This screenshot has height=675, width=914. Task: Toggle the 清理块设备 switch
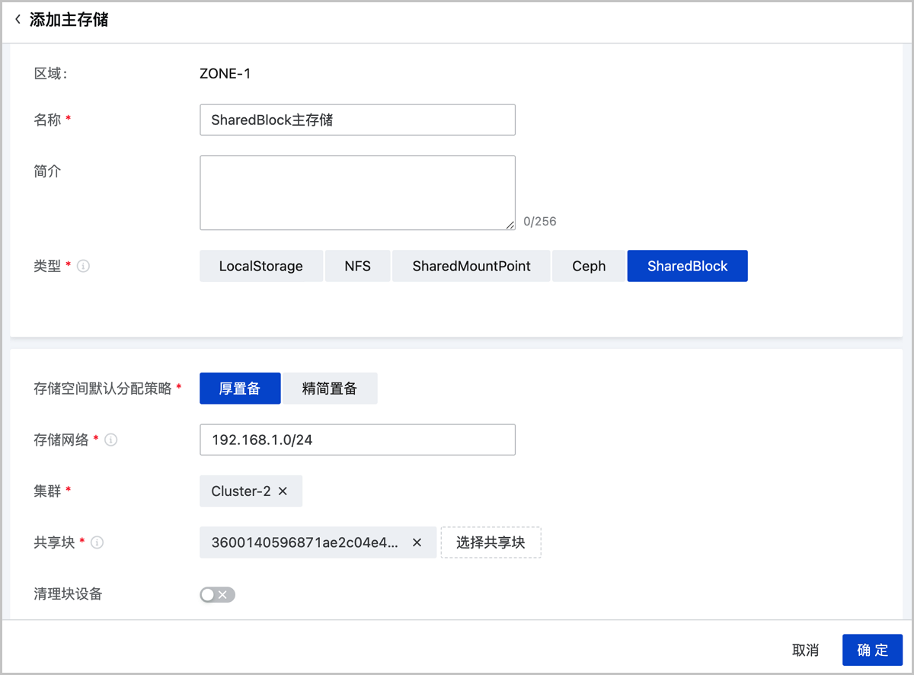[217, 594]
